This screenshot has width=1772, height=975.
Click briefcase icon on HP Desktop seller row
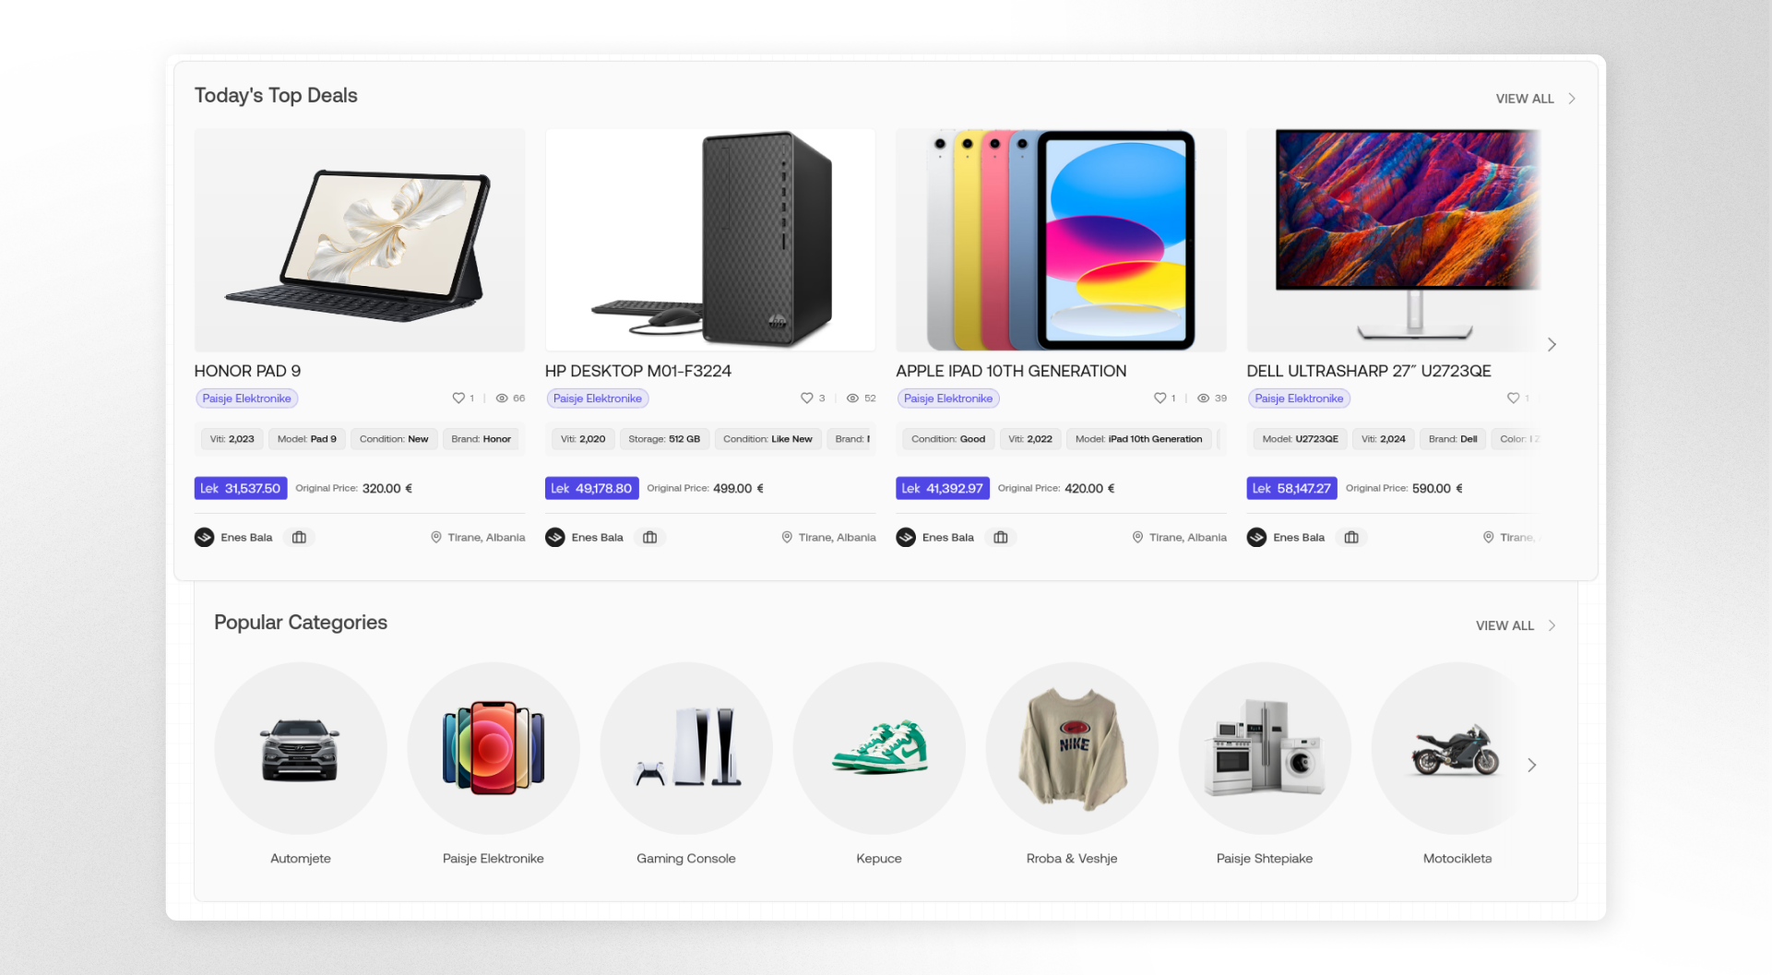pos(649,538)
